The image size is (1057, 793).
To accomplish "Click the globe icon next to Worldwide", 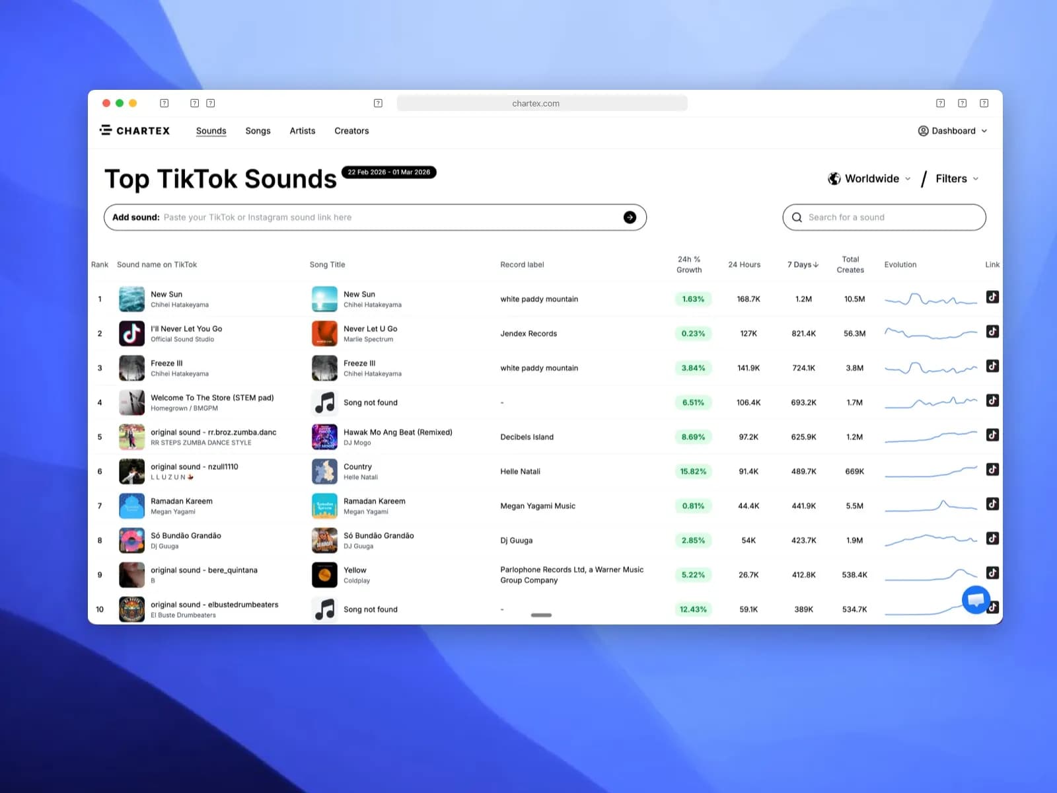I will 834,178.
